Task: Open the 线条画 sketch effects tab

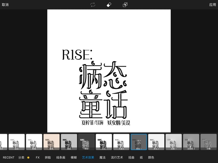Action: coord(61,158)
